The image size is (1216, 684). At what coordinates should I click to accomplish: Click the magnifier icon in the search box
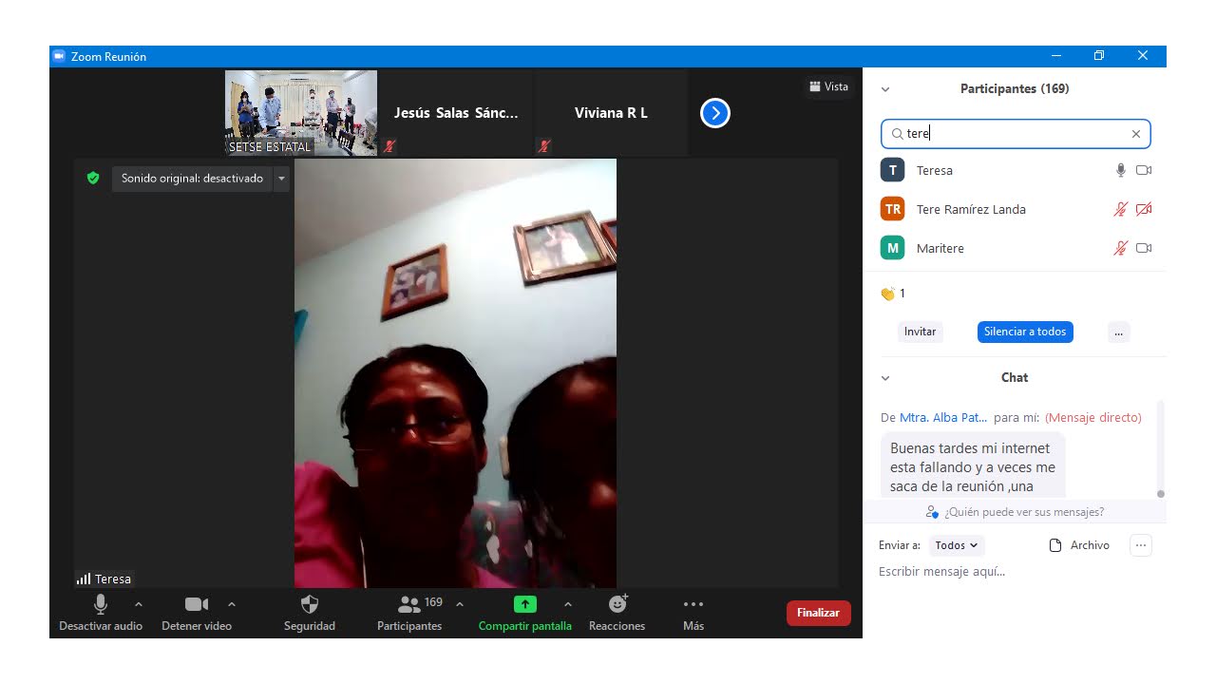(897, 134)
